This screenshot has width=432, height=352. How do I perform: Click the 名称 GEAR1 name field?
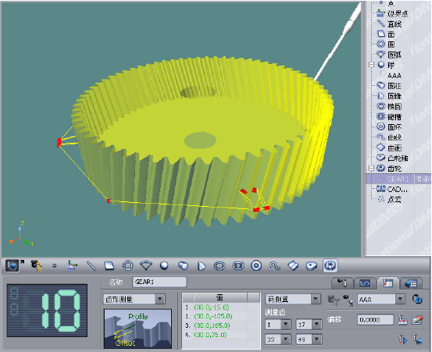click(x=159, y=282)
